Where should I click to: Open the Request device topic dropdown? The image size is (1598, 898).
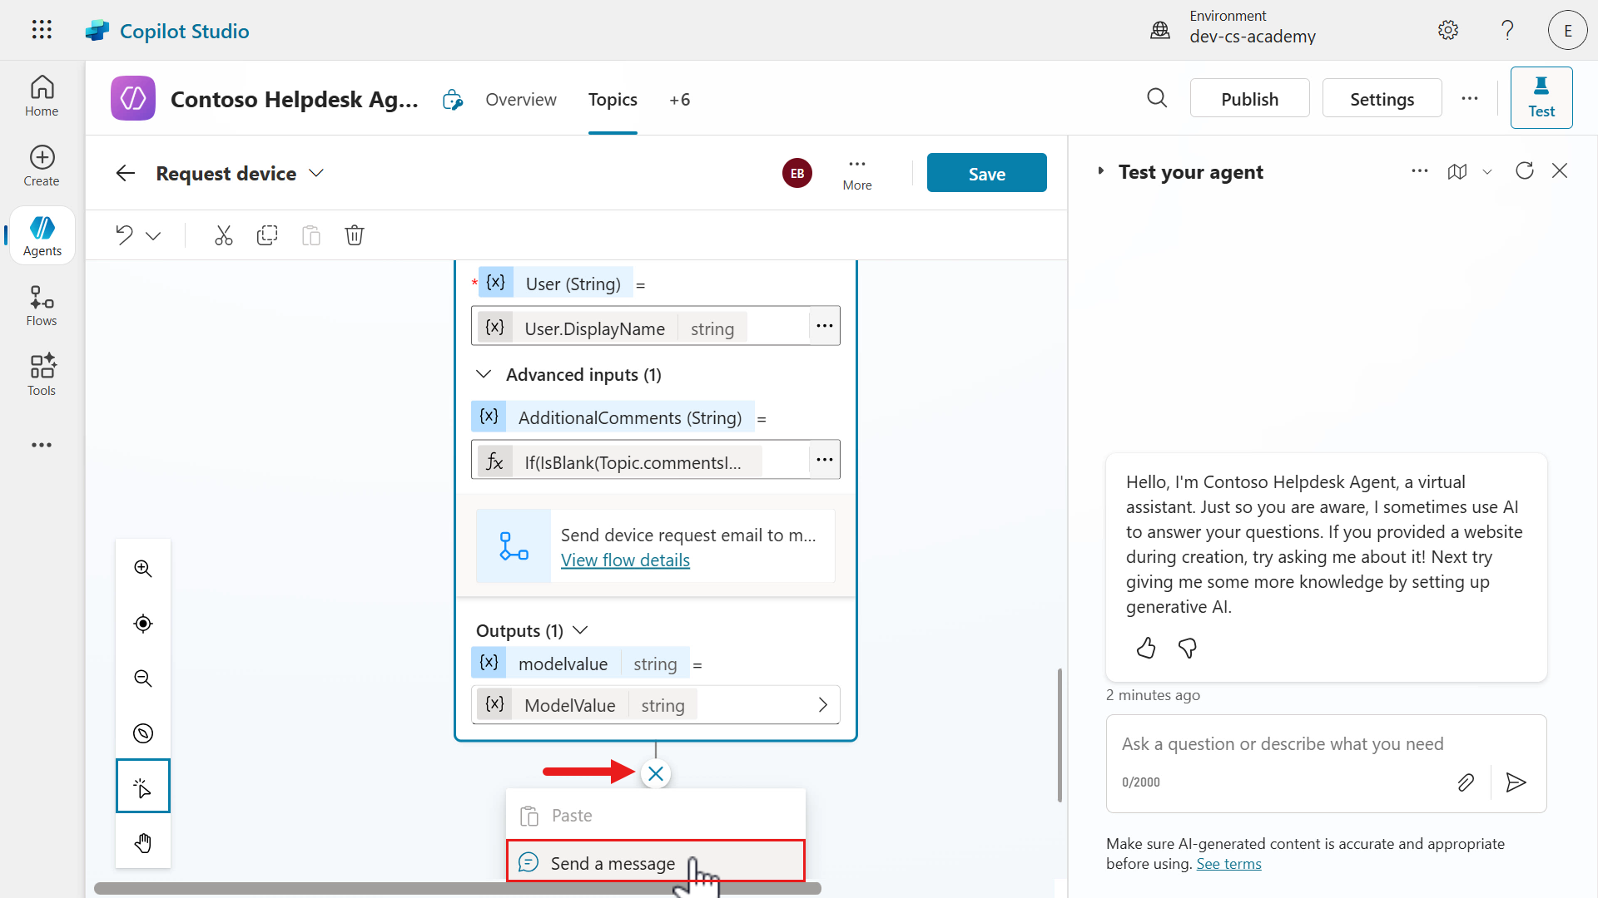[x=316, y=173]
